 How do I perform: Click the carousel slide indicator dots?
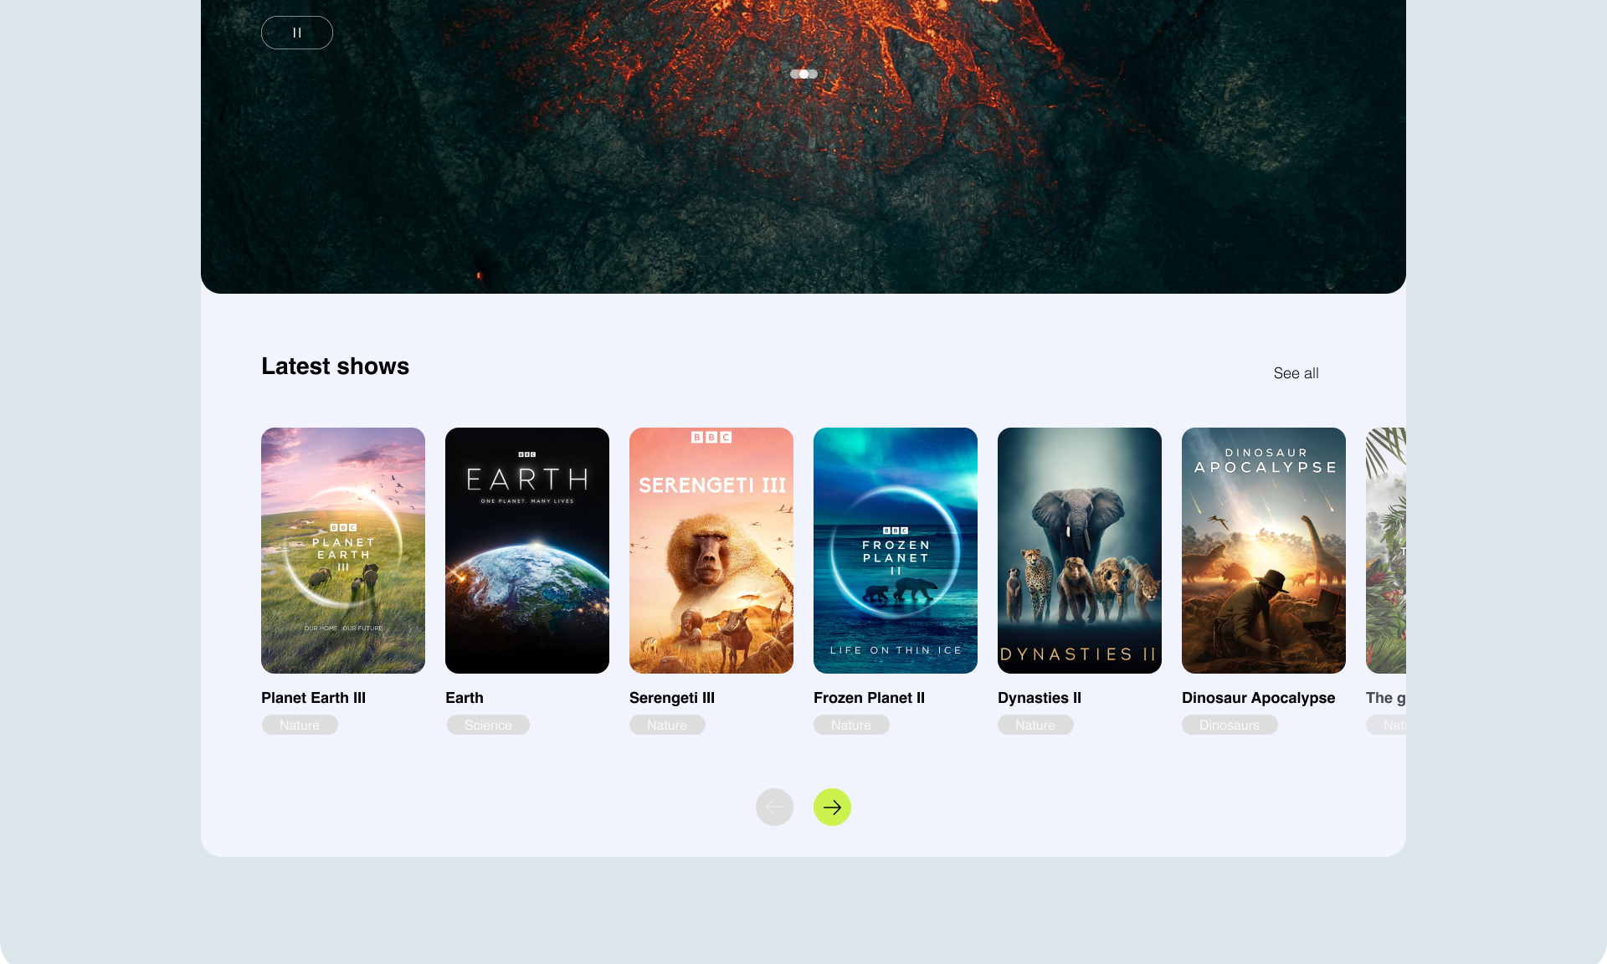[803, 74]
